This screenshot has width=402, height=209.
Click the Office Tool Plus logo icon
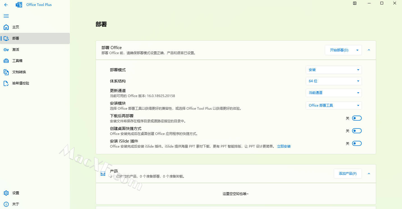[19, 5]
